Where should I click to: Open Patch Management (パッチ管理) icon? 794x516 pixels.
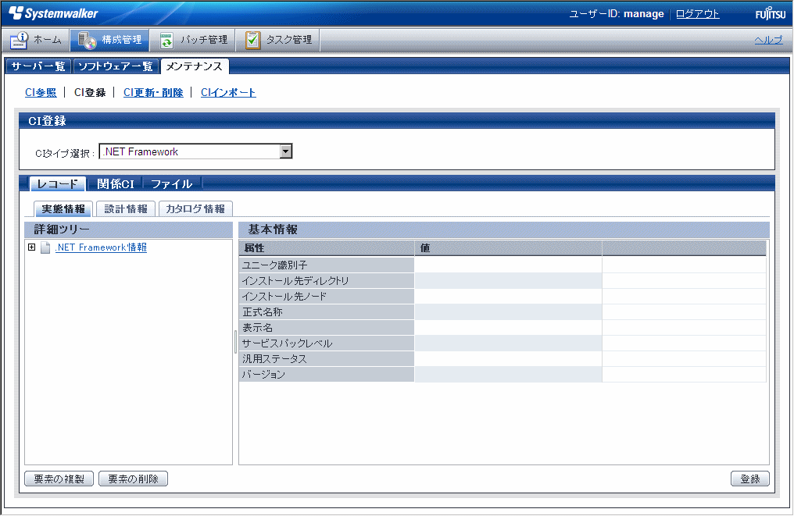click(166, 40)
